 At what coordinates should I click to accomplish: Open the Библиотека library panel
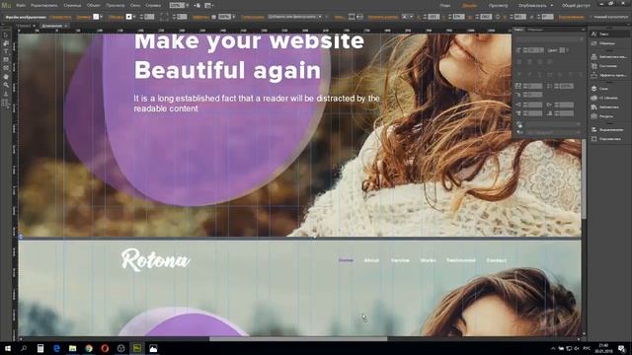[x=608, y=107]
